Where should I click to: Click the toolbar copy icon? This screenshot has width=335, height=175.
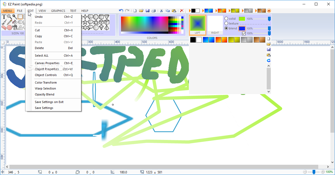pyautogui.click(x=167, y=11)
